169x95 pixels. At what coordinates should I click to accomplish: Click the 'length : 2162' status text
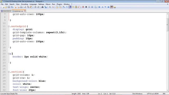click(x=76, y=94)
